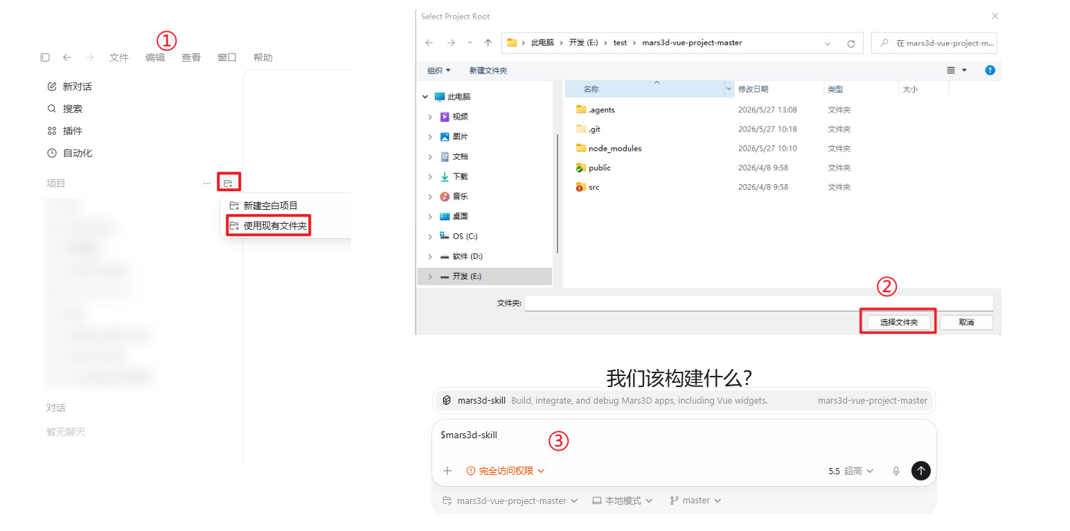Expand the address bar history dropdown
This screenshot has height=531, width=1070.
pos(828,43)
